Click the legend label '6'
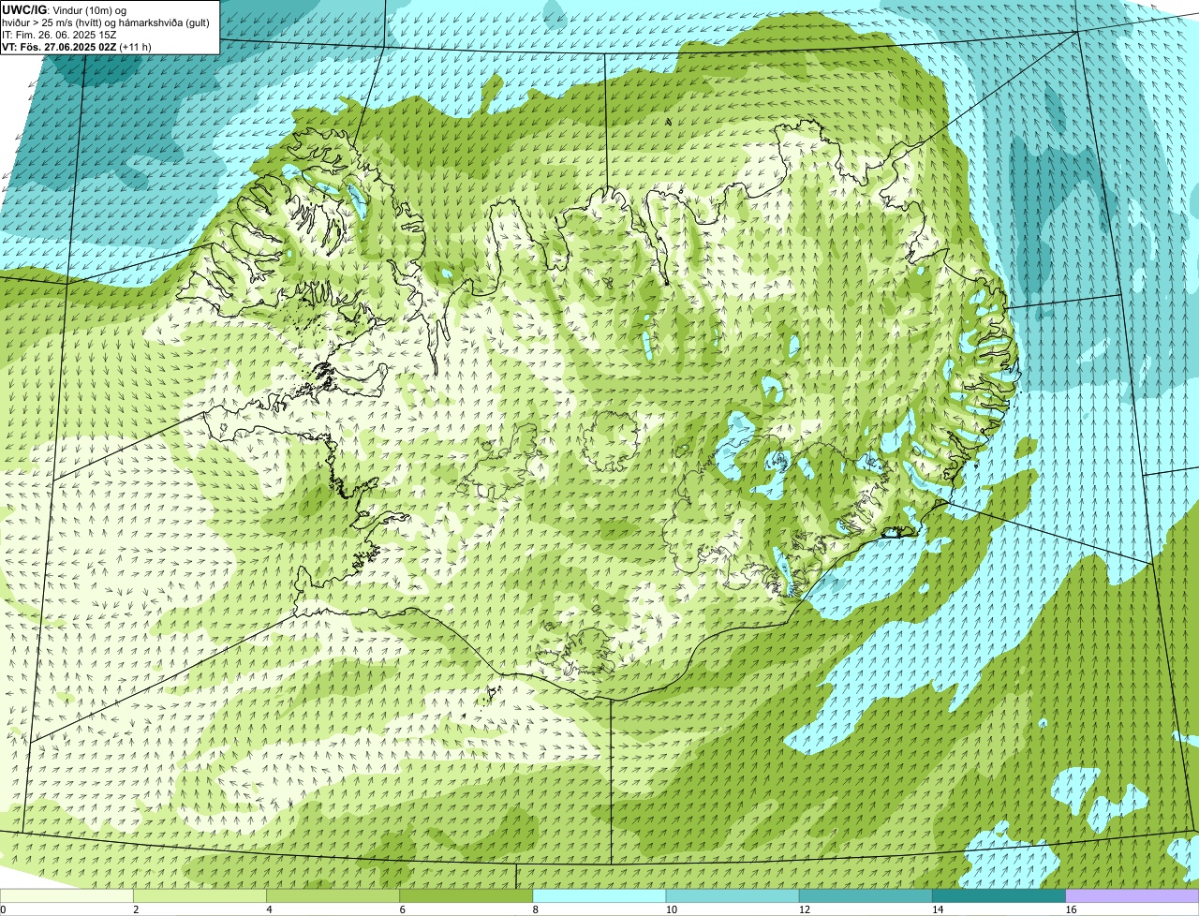1199x916 pixels. coord(403,909)
